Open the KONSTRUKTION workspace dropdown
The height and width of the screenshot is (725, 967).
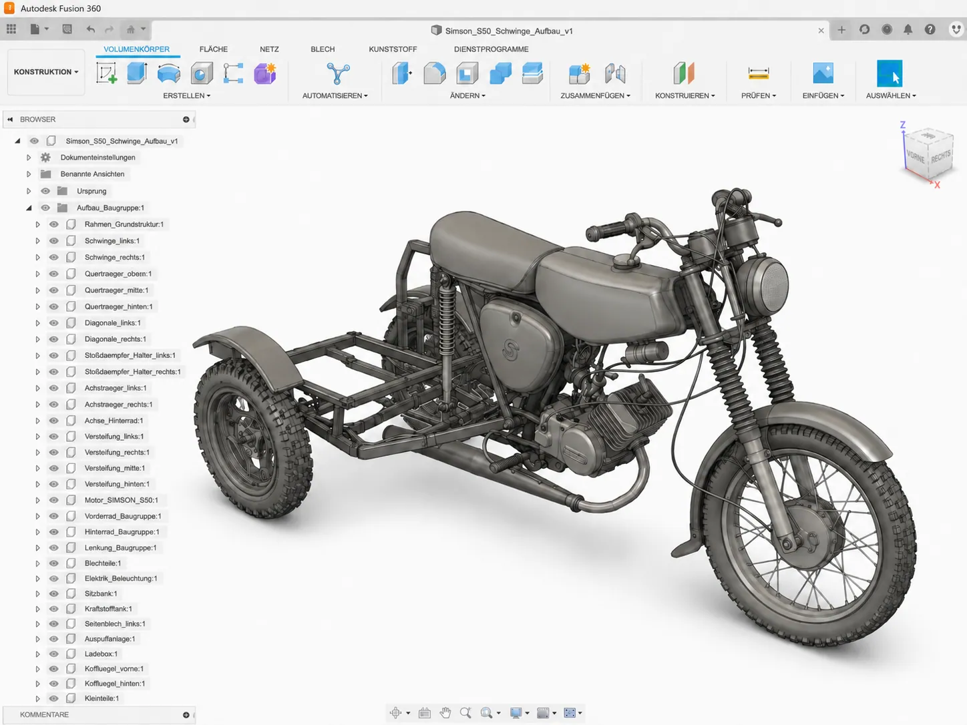click(x=46, y=71)
